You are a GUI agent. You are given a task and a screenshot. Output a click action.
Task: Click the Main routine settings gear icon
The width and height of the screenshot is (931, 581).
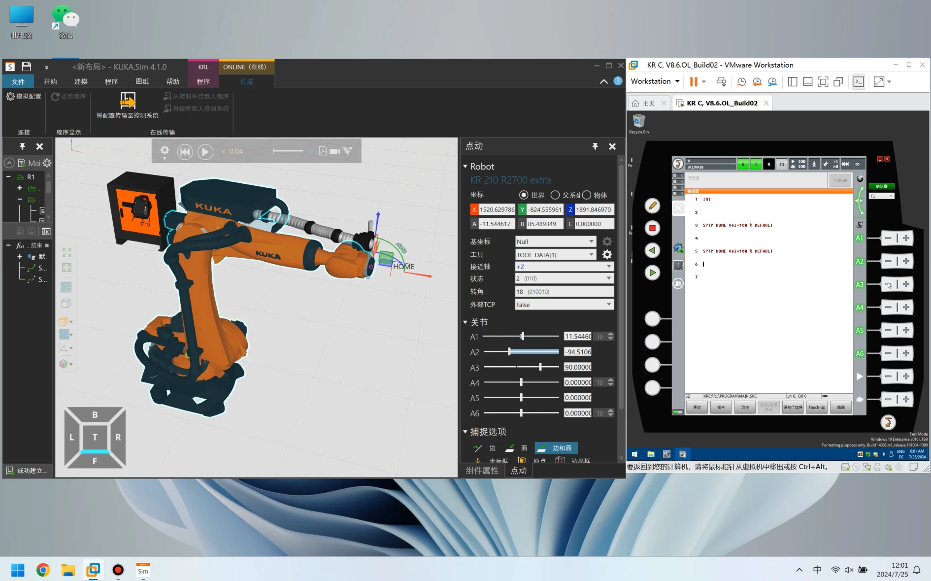pyautogui.click(x=47, y=163)
